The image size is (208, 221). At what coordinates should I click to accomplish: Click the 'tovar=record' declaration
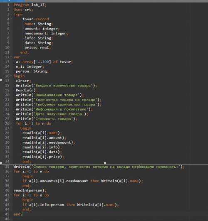36,19
